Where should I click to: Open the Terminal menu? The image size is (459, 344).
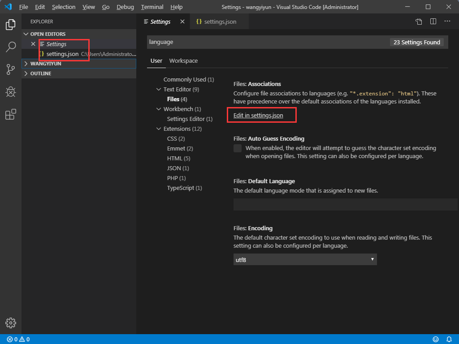pos(152,7)
